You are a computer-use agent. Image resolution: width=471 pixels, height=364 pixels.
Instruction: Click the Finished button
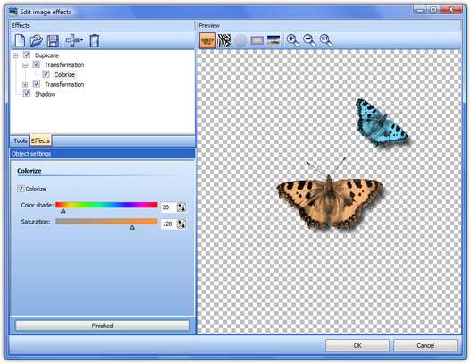pos(103,326)
